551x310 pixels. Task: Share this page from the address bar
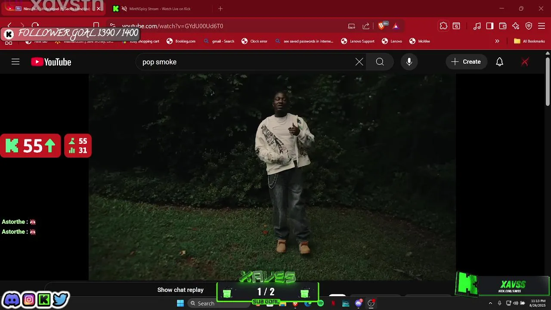(366, 26)
